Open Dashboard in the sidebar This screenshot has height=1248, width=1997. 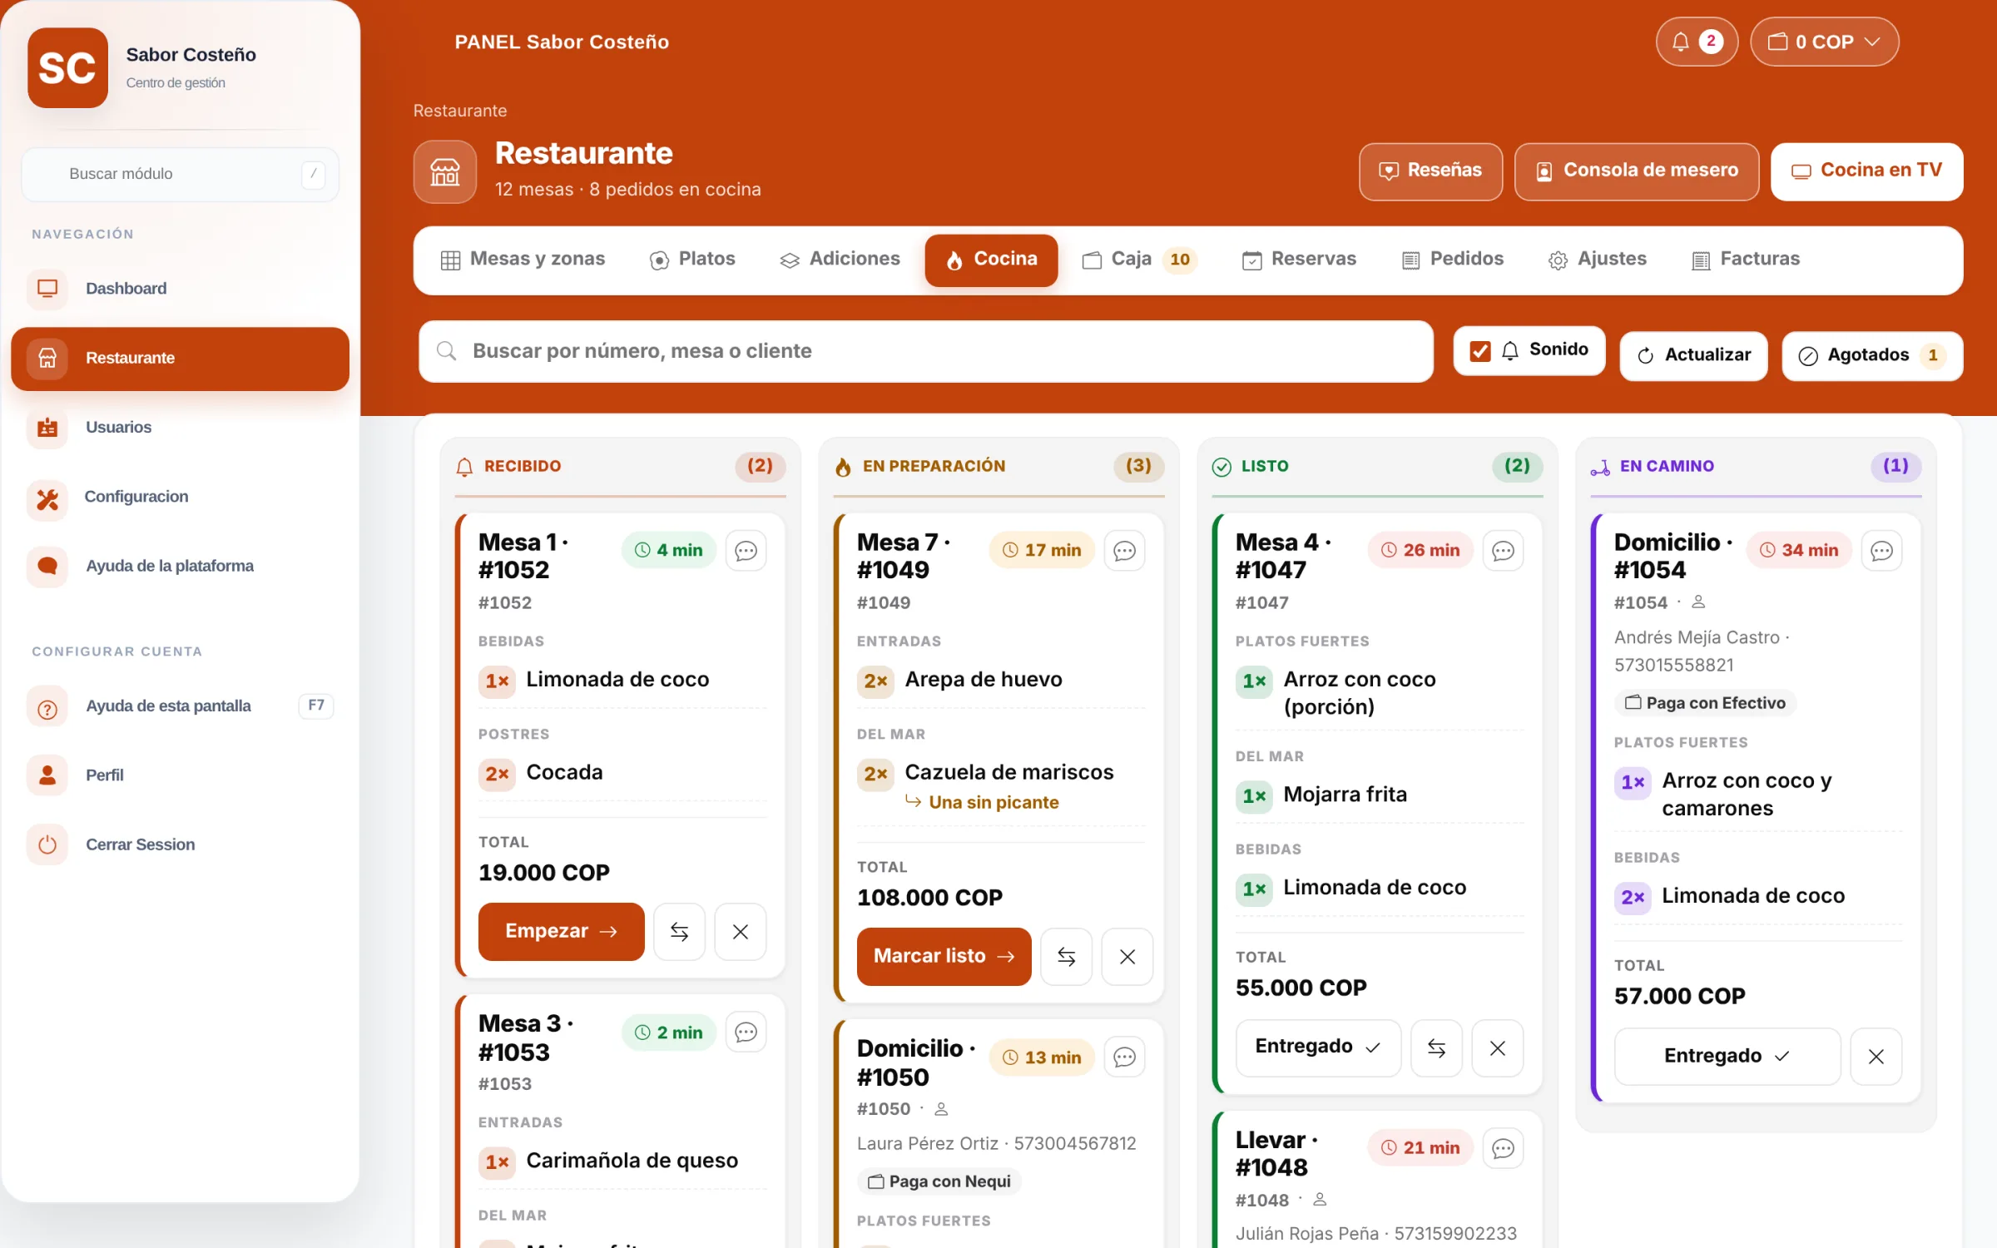pos(180,289)
